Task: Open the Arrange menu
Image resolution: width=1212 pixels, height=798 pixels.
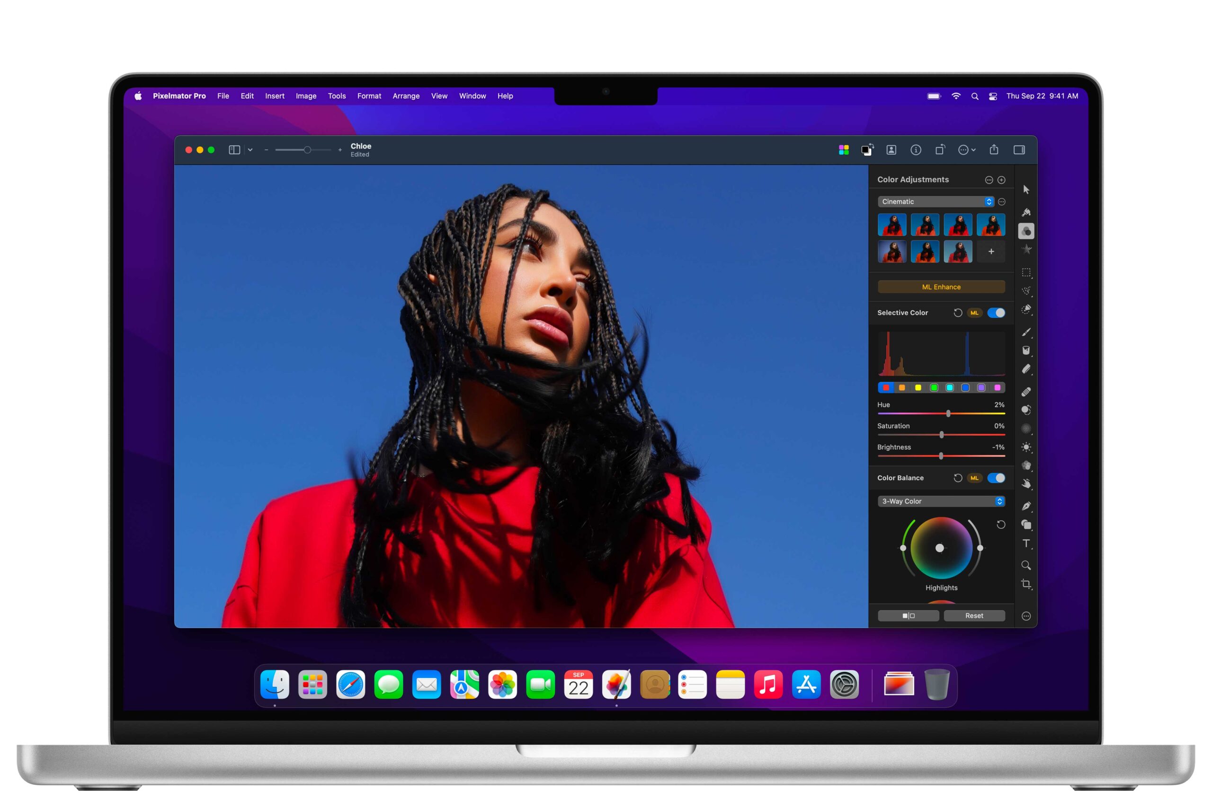Action: pyautogui.click(x=406, y=96)
